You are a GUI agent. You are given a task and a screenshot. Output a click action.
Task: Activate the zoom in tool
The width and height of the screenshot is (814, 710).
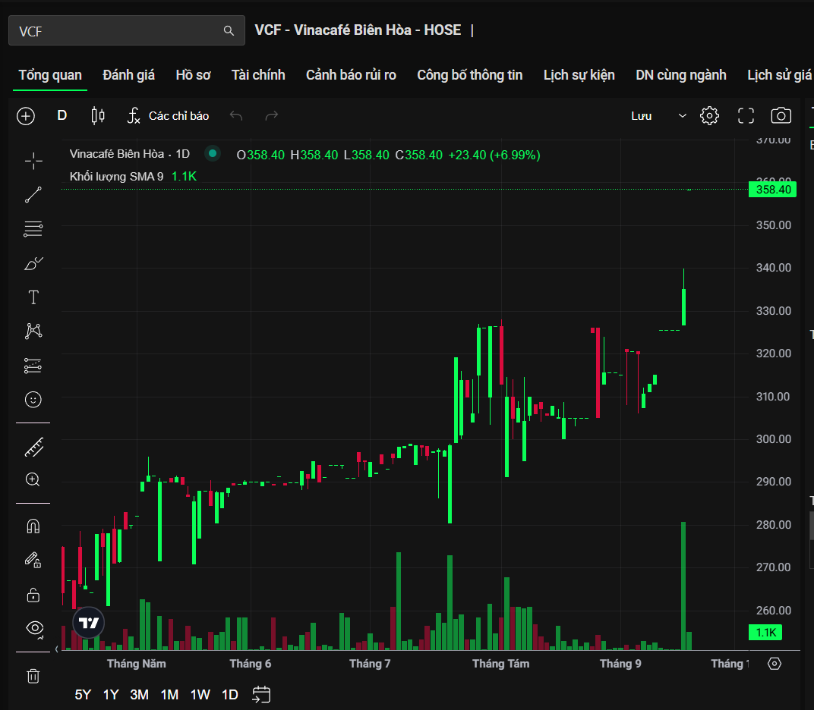point(33,479)
